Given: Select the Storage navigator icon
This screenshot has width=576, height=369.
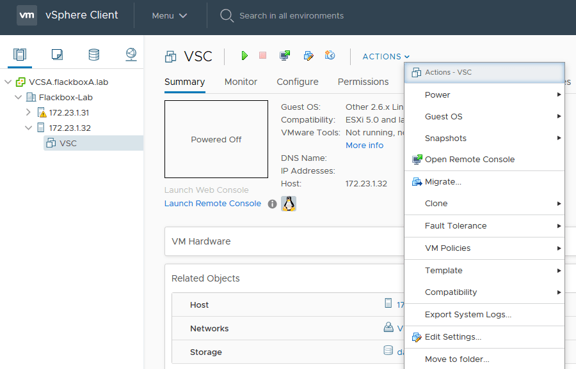Looking at the screenshot, I should [x=94, y=55].
